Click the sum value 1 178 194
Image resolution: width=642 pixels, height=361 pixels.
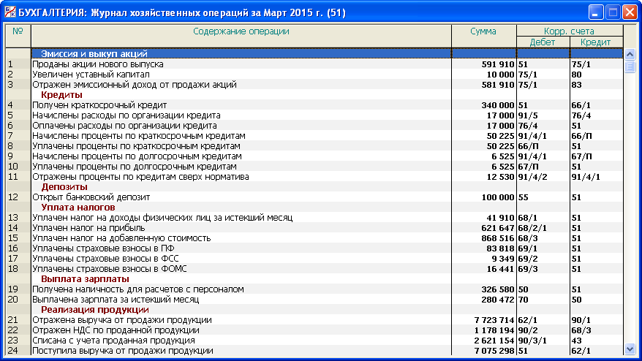[494, 330]
